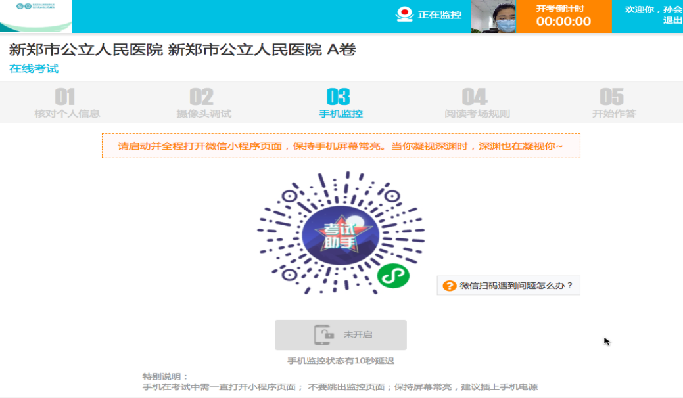The width and height of the screenshot is (683, 398).
Task: Go to step 02 摄像头调试
Action: point(203,103)
